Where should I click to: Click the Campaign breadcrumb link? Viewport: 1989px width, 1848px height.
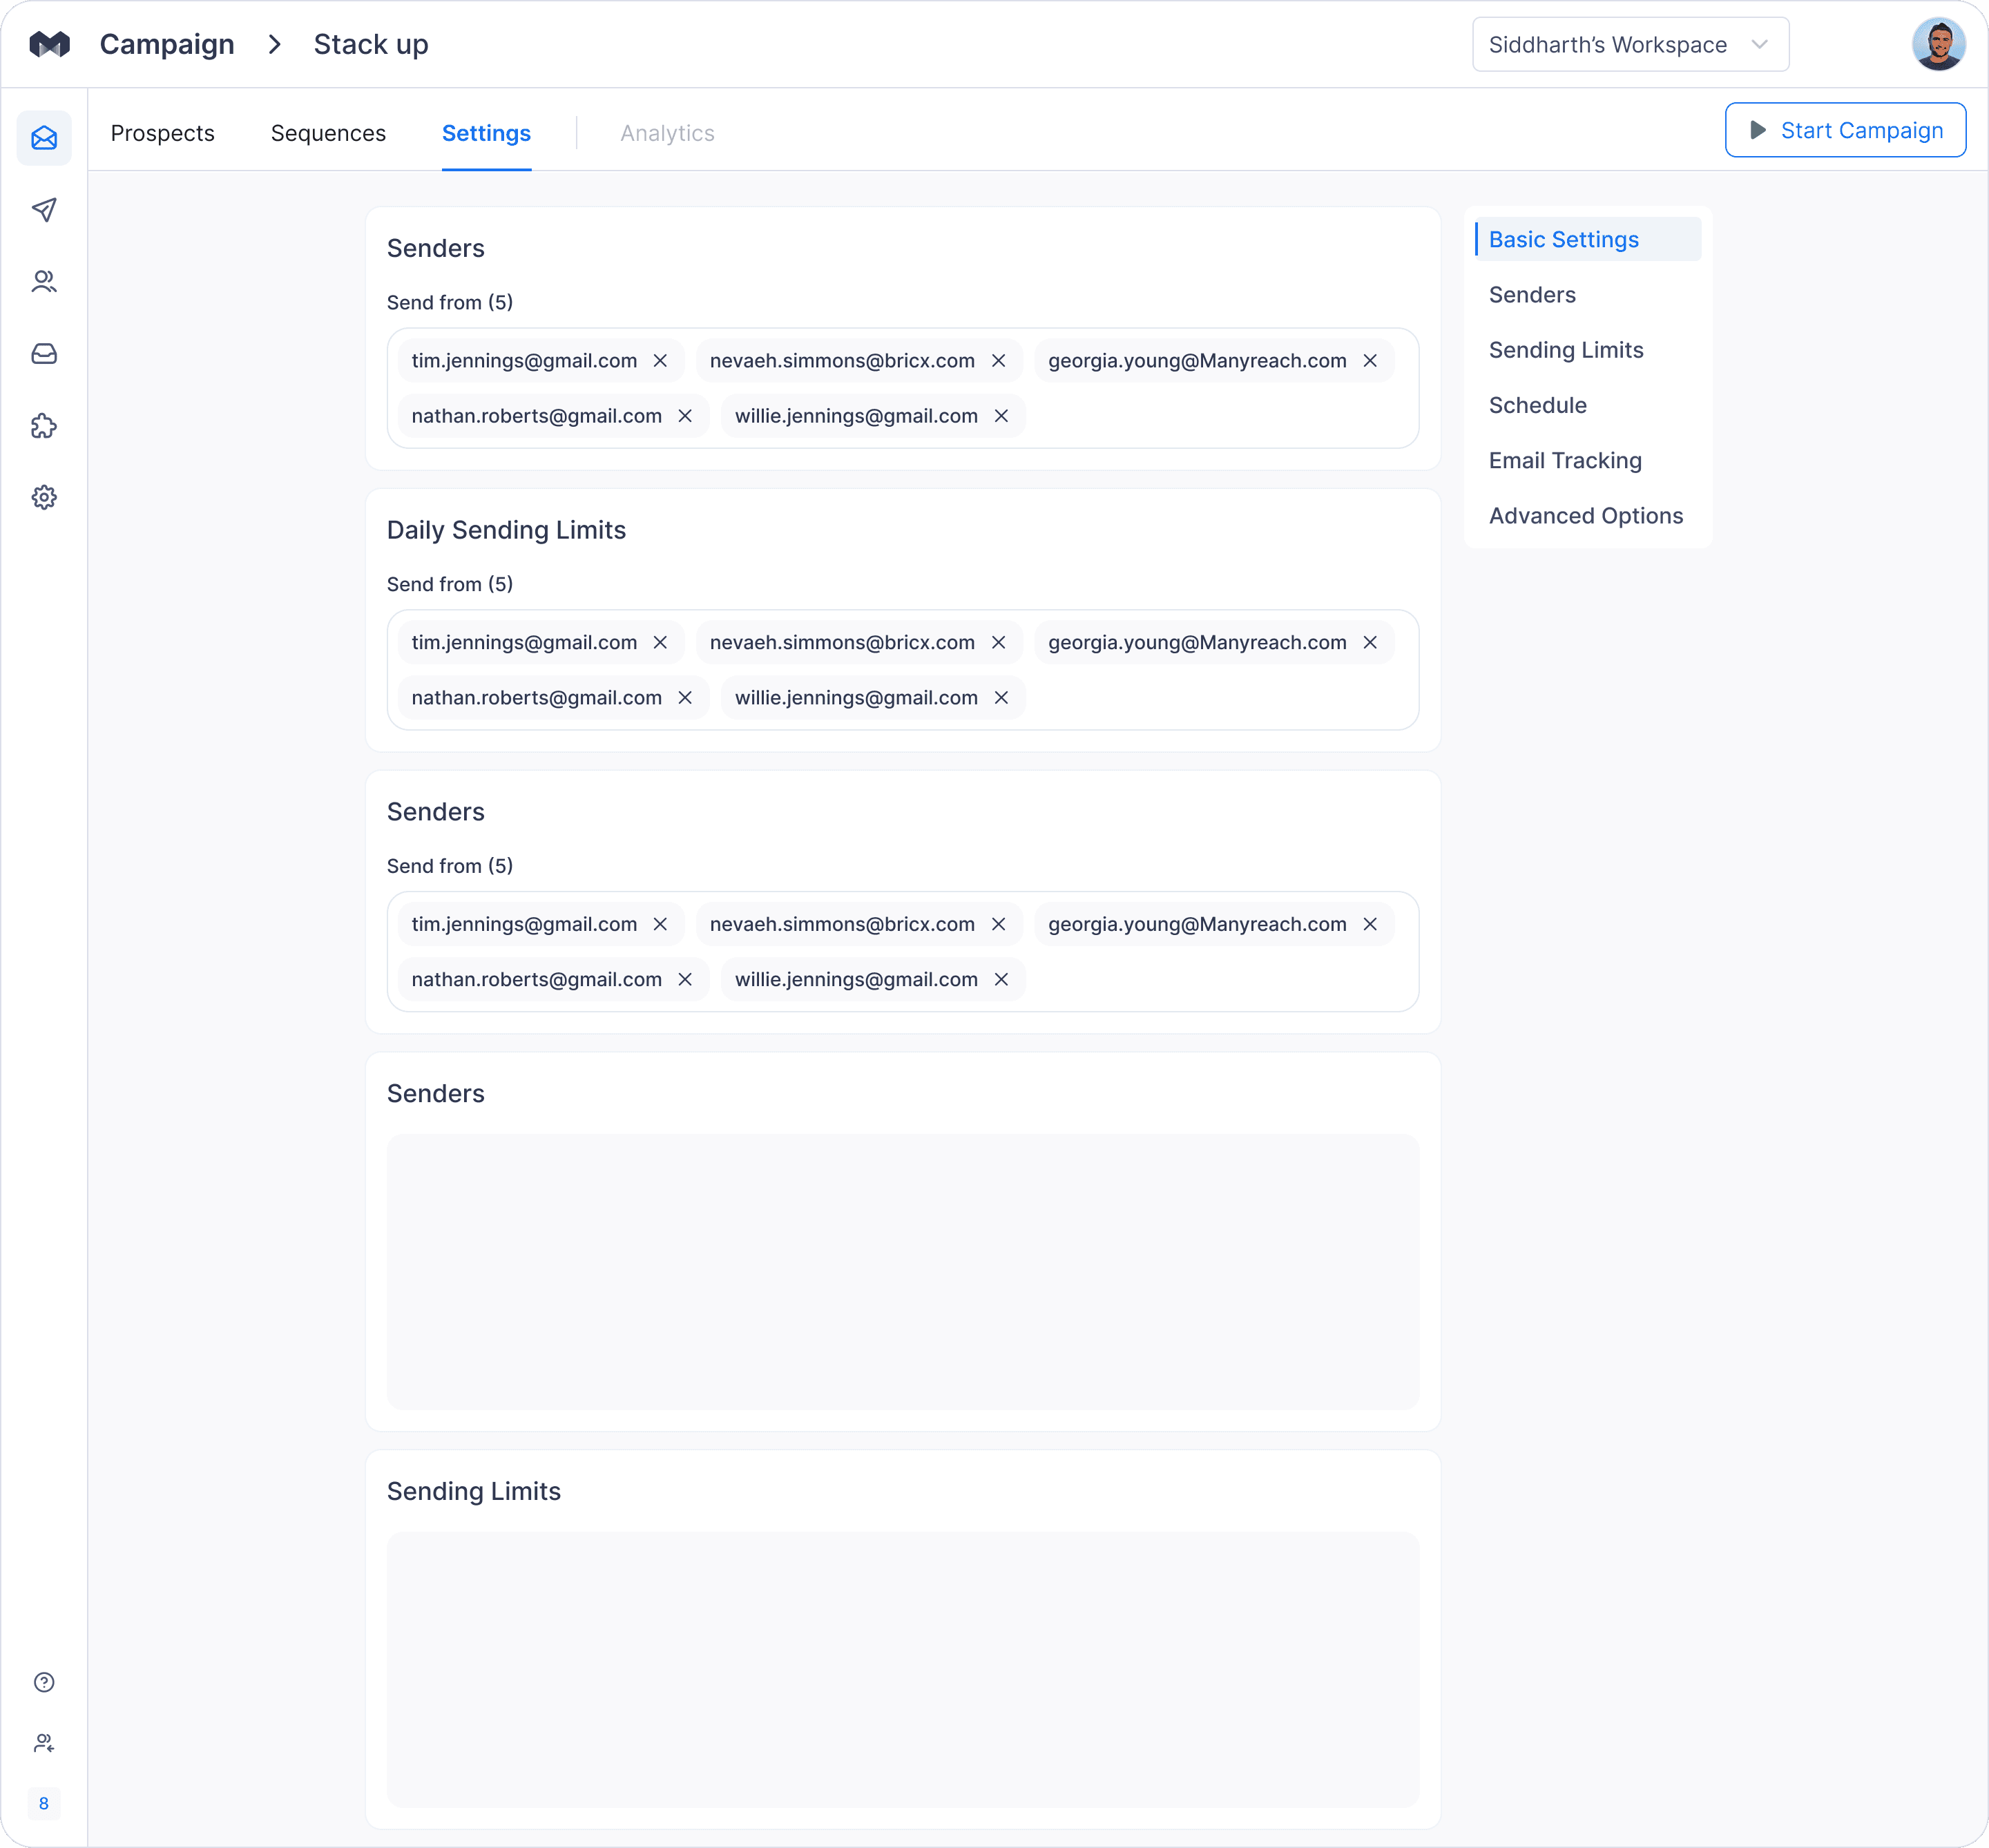[x=167, y=45]
